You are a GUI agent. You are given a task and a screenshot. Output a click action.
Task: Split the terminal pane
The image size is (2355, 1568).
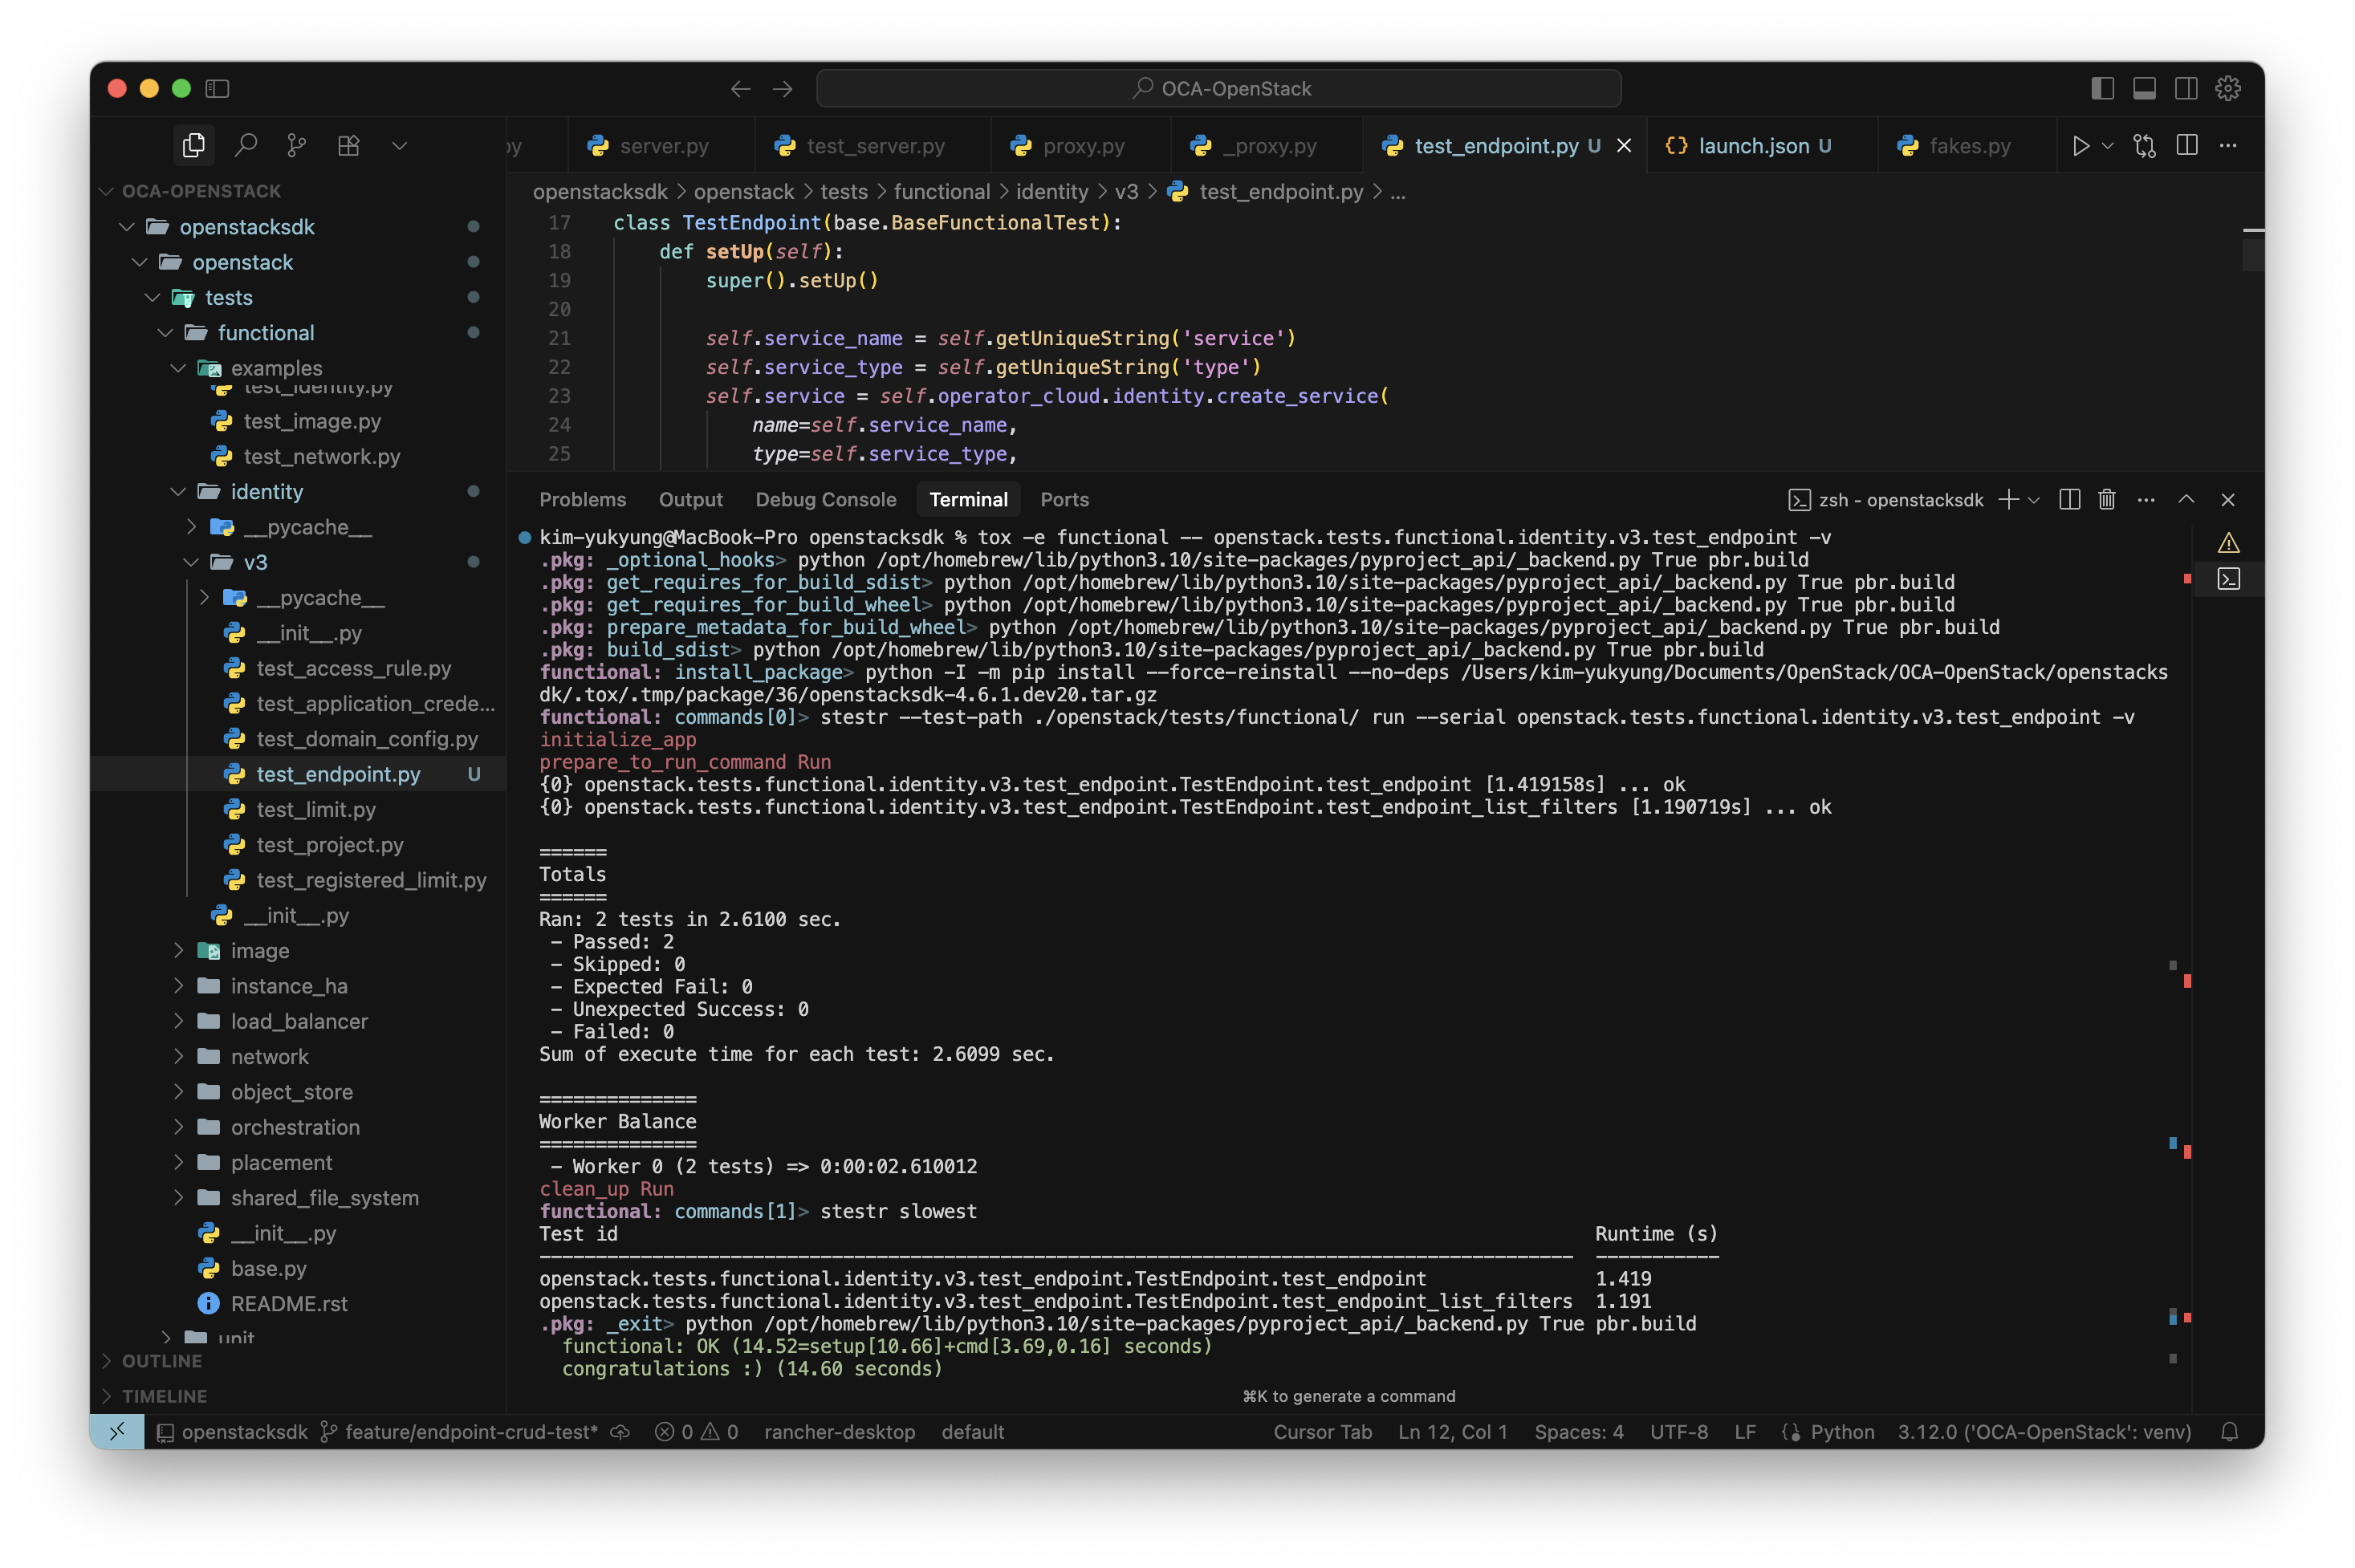(2069, 499)
